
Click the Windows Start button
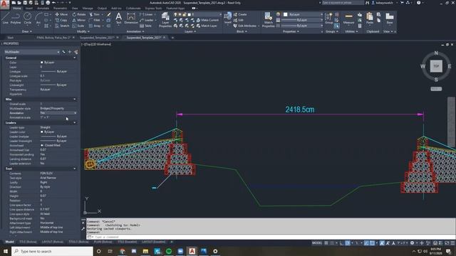(x=6, y=251)
